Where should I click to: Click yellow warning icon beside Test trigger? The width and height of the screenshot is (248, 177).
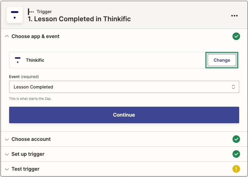coord(236,169)
